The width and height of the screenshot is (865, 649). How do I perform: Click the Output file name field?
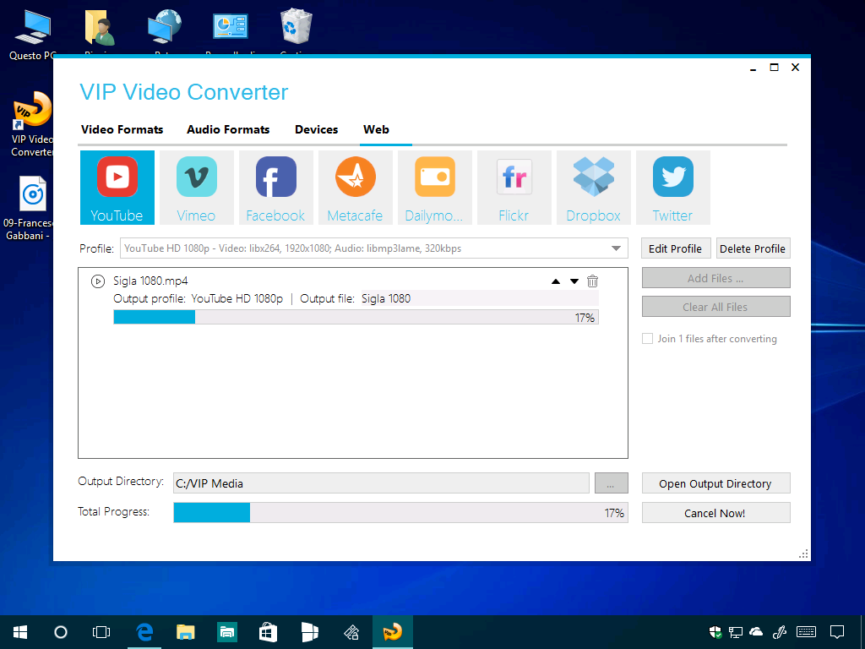click(480, 298)
